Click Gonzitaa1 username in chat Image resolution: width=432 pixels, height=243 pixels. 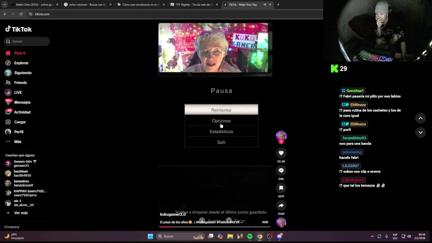coord(355,91)
